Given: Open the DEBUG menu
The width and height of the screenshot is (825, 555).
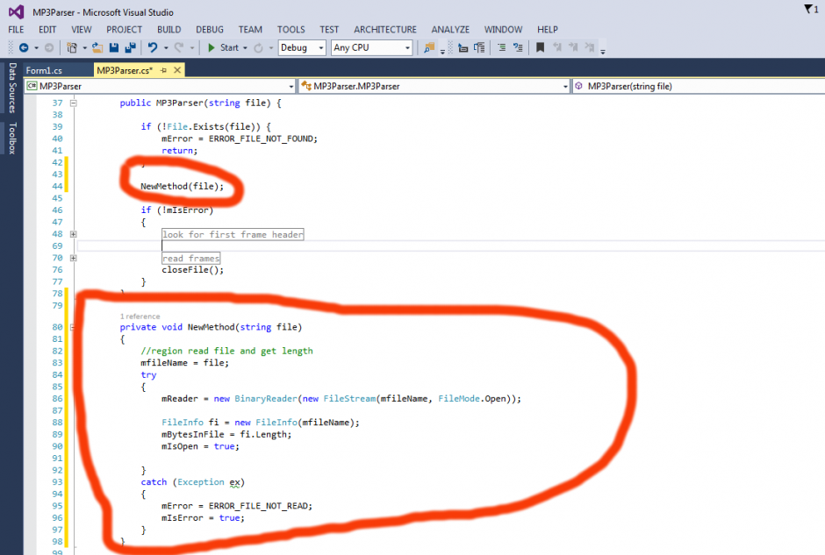Looking at the screenshot, I should coord(209,29).
